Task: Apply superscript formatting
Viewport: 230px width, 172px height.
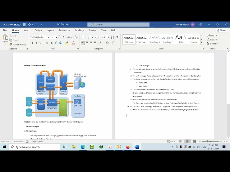Action: click(x=55, y=43)
